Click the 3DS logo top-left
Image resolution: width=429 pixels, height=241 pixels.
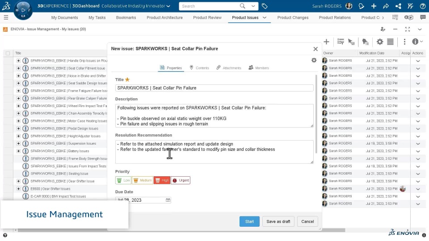tap(6, 6)
